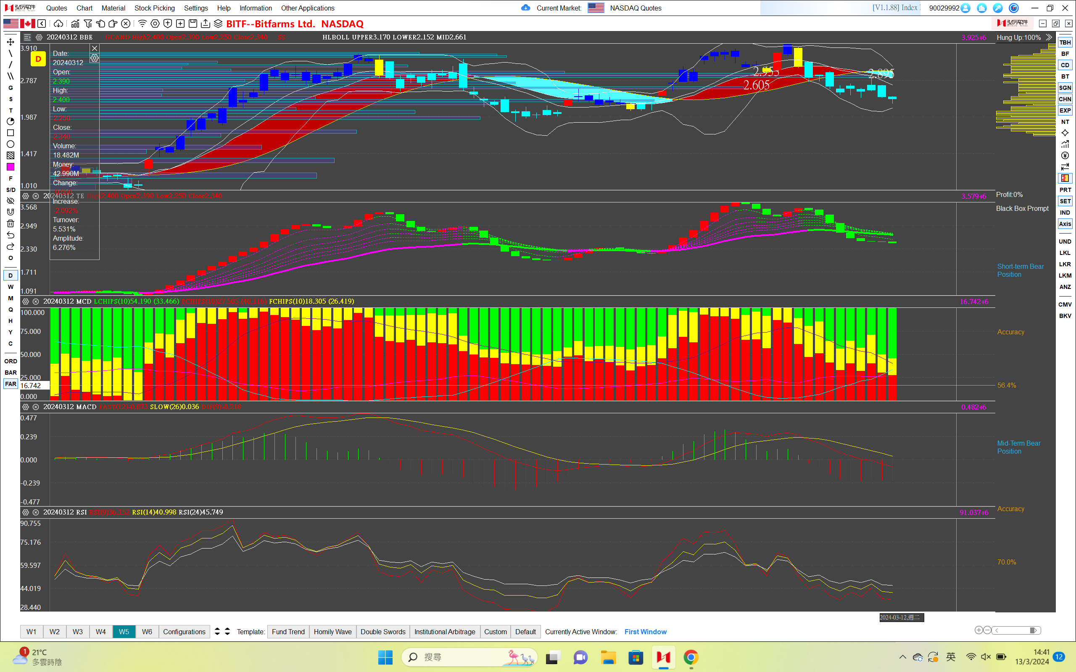Toggle the SET button on right sidebar
The width and height of the screenshot is (1076, 672).
tap(1065, 201)
